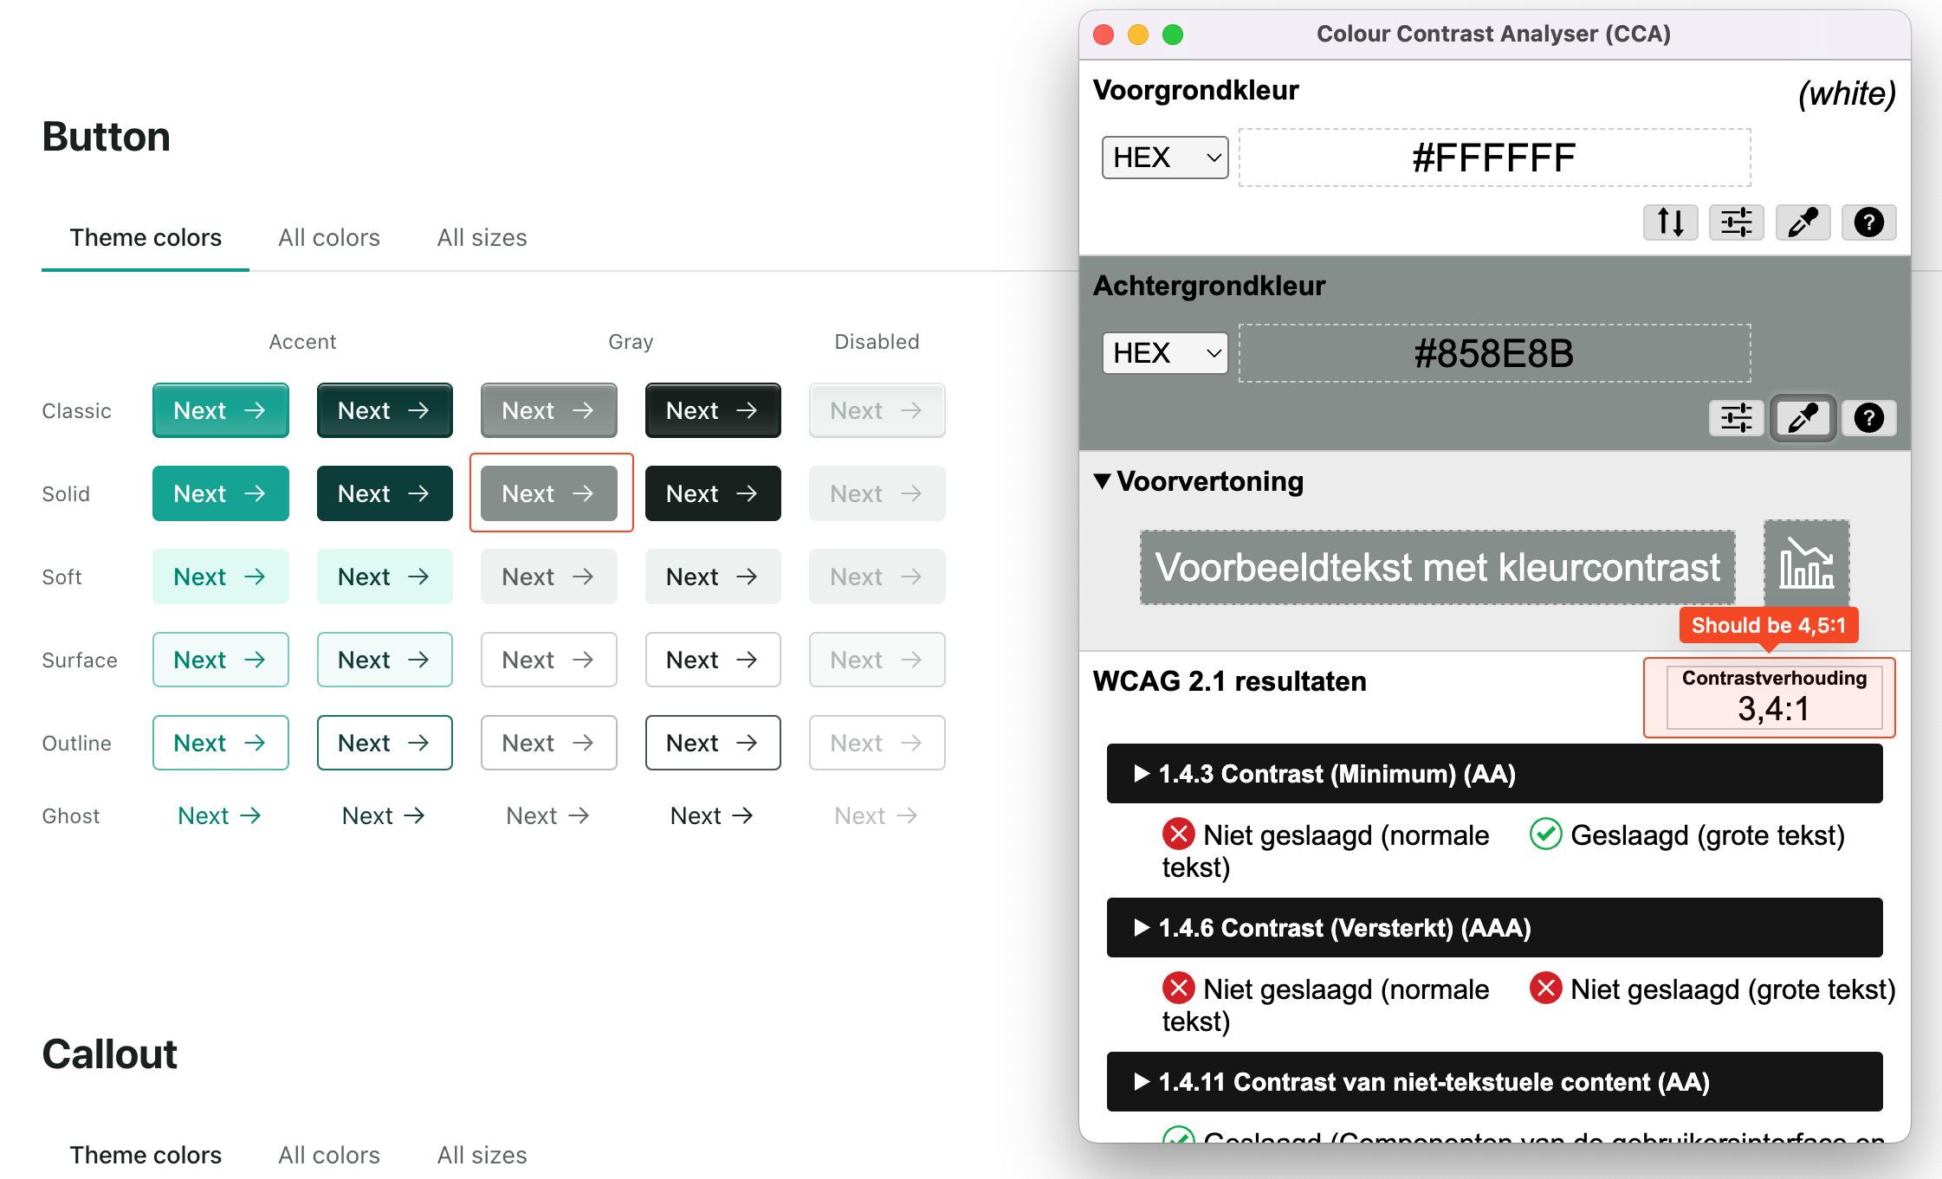Select the background eyedropper tool

tap(1803, 418)
